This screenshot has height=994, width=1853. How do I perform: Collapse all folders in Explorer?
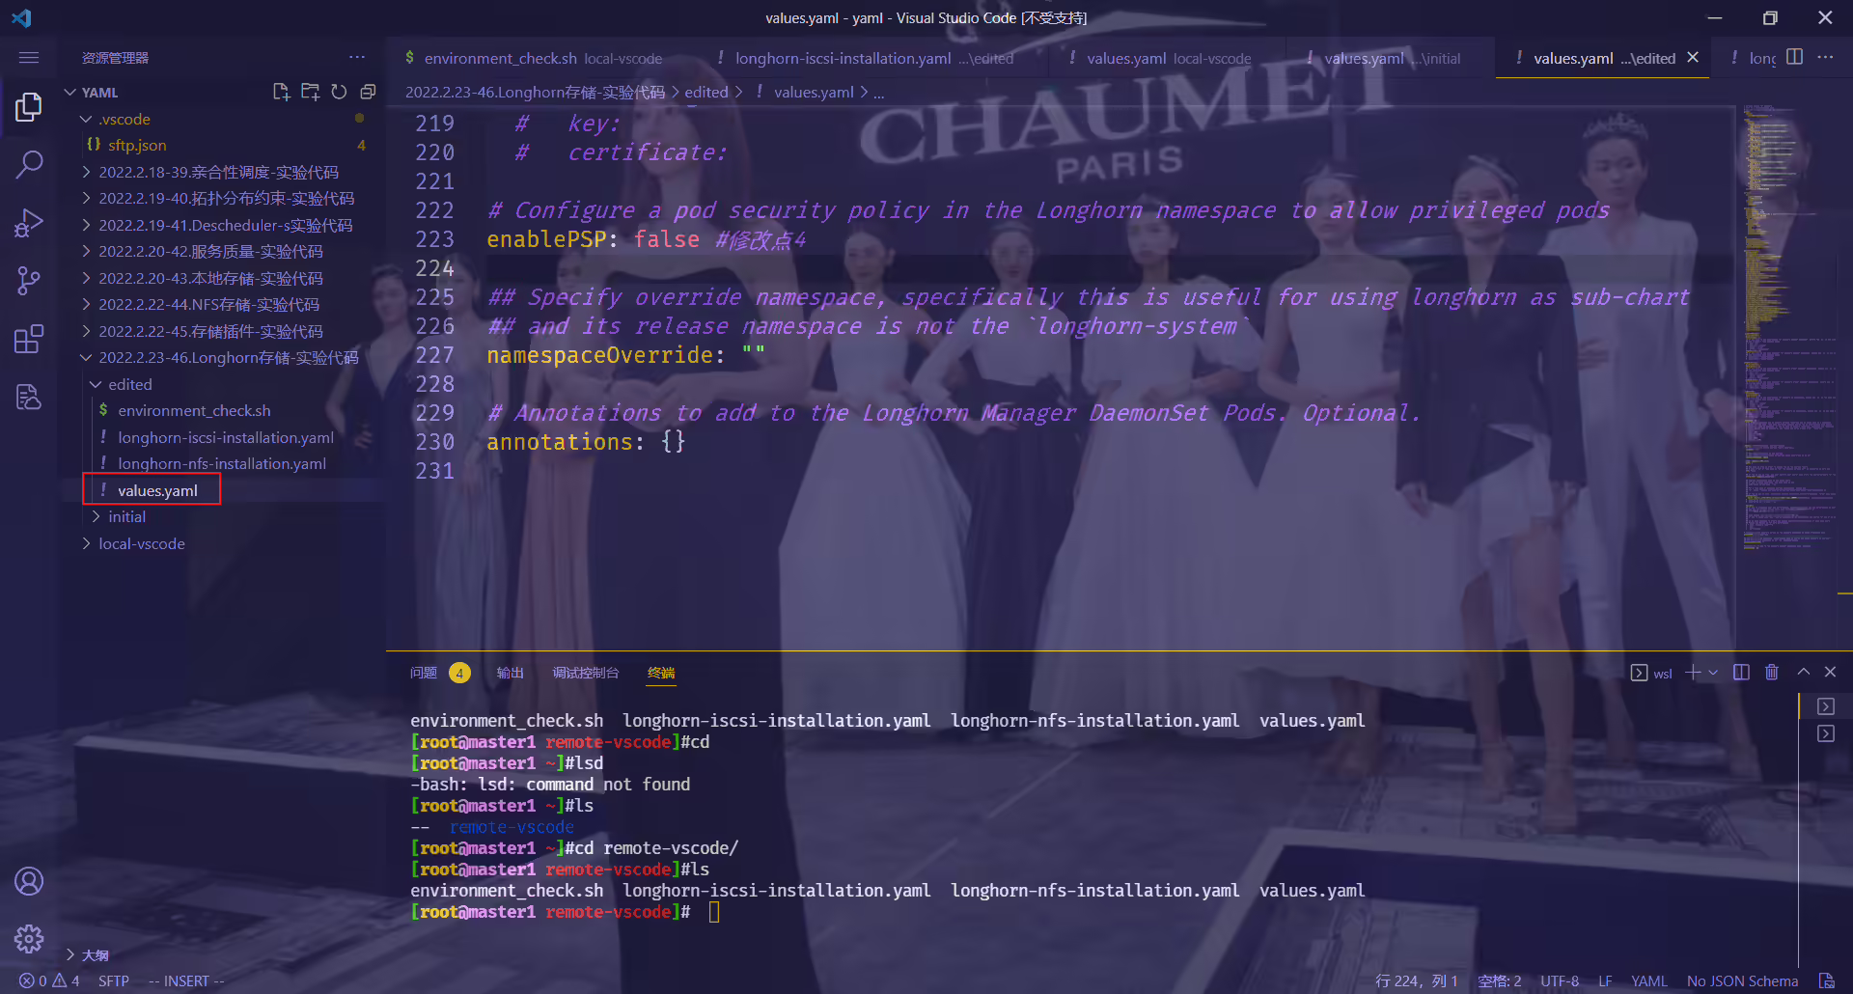coord(368,92)
